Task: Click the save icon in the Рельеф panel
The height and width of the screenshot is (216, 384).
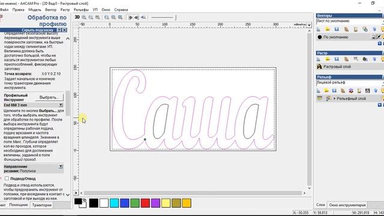Action: [335, 91]
